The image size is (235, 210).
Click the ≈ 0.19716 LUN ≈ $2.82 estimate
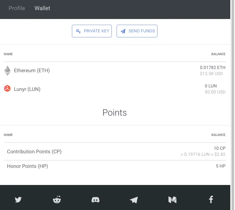(x=203, y=154)
